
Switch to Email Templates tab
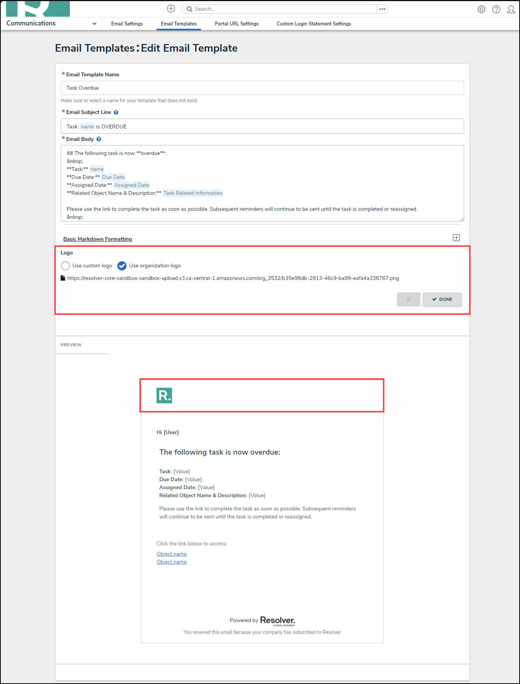[x=179, y=24]
